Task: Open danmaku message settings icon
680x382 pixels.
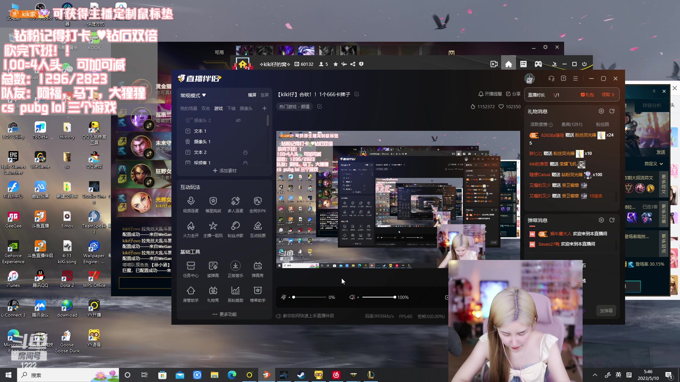Action: (x=601, y=220)
